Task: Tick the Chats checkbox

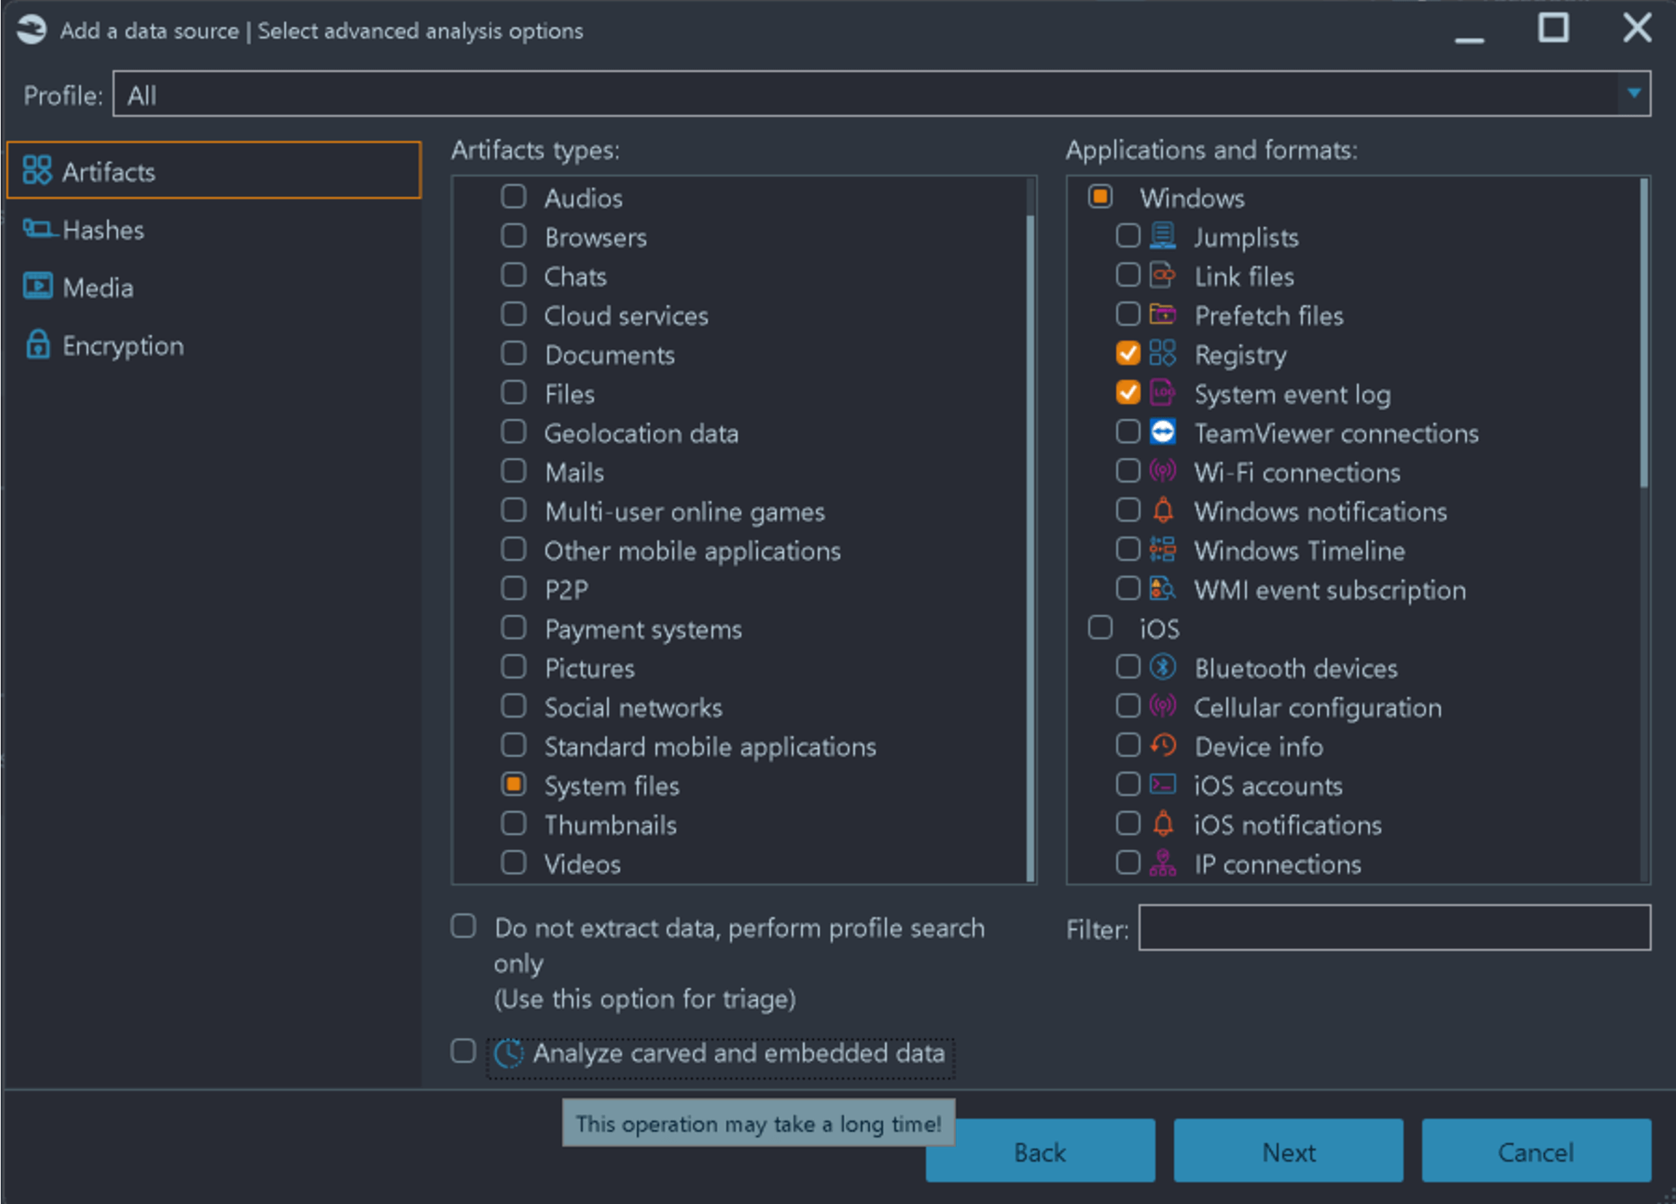Action: click(513, 274)
